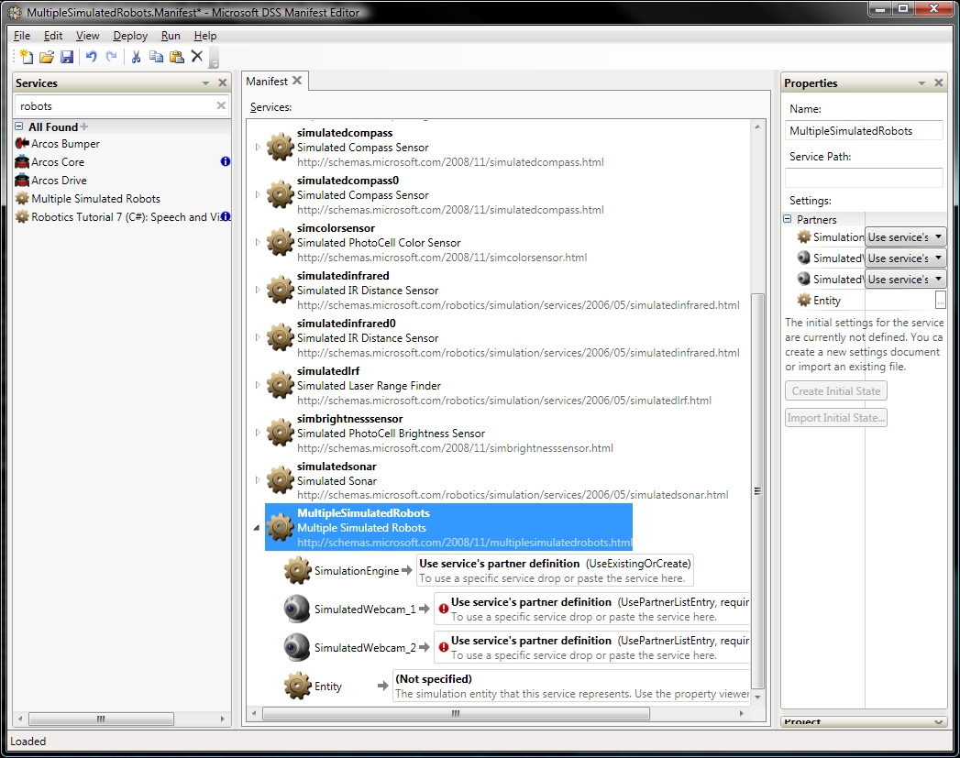960x758 pixels.
Task: Open the Deploy menu
Action: [130, 36]
